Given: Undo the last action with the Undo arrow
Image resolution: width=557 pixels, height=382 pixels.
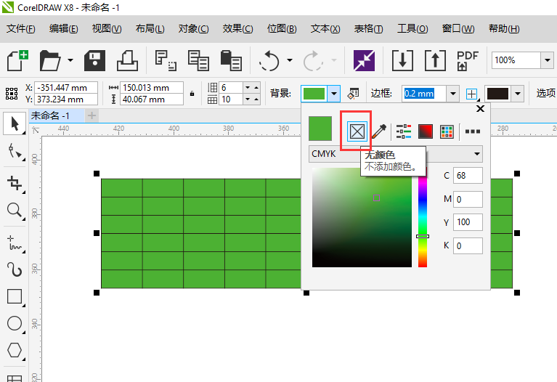Looking at the screenshot, I should 269,60.
